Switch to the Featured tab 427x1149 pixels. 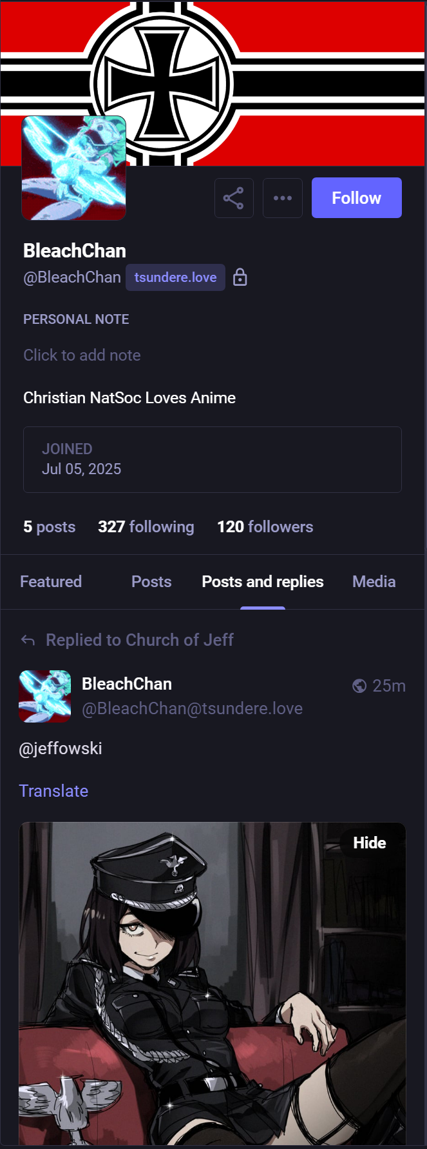[51, 582]
